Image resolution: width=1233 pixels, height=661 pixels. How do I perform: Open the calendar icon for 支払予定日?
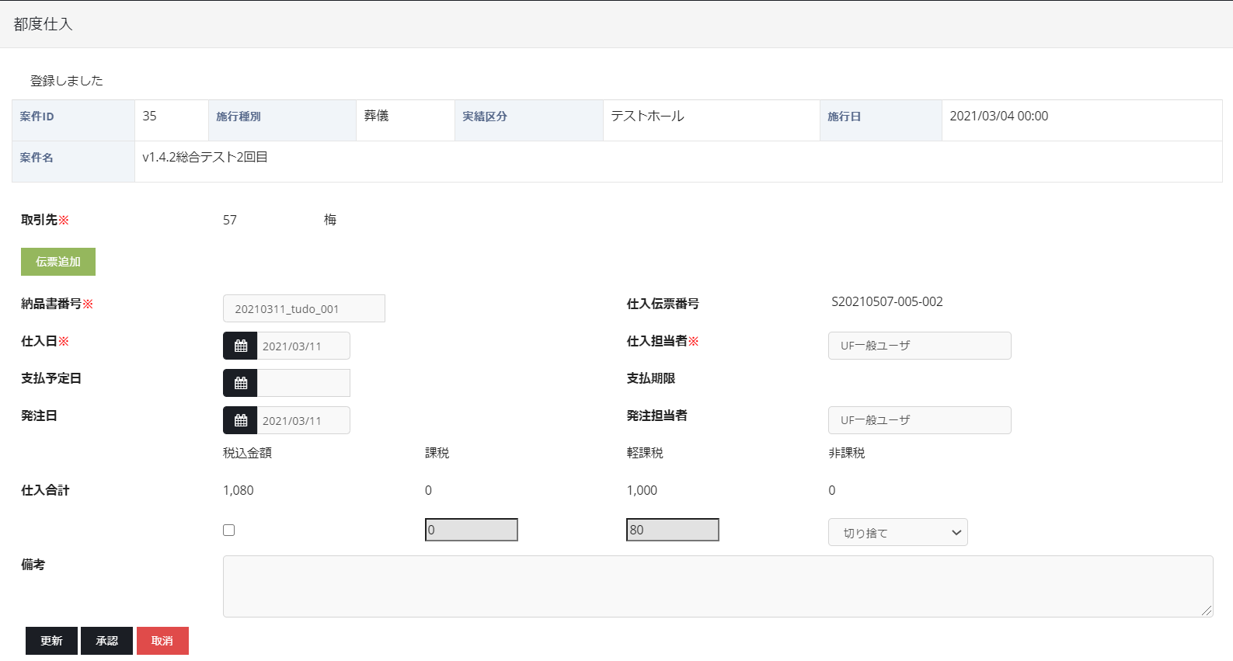[x=240, y=383]
